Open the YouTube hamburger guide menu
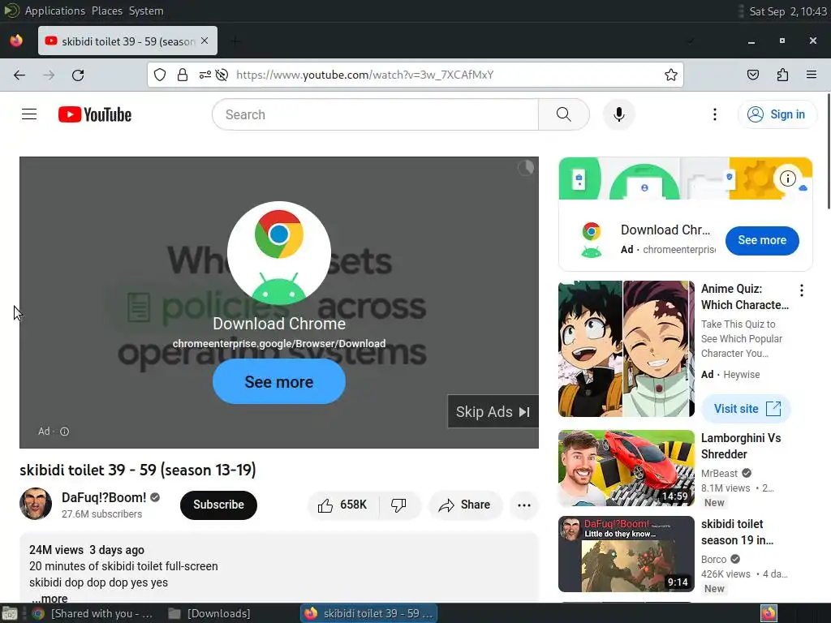 pyautogui.click(x=29, y=114)
